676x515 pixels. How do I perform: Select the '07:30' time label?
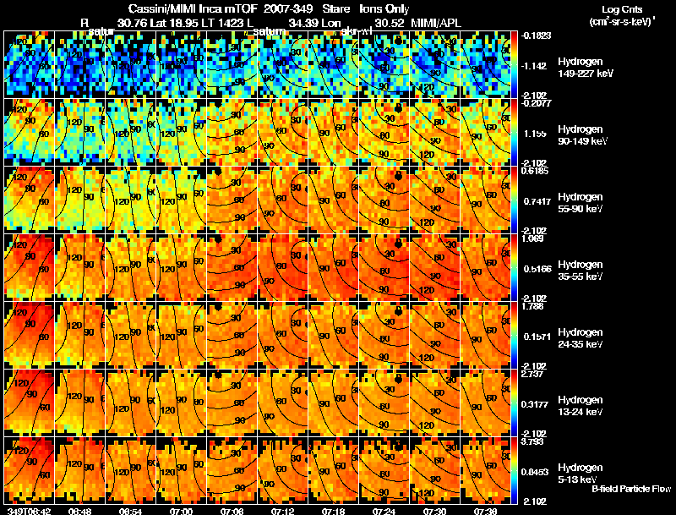[x=435, y=512]
